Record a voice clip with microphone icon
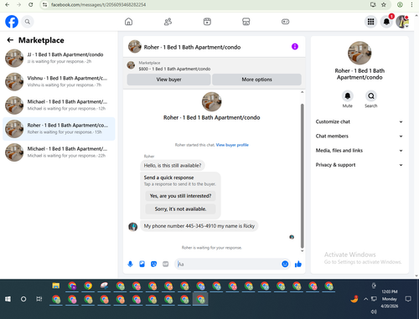Viewport: 419px width, 319px height. [x=130, y=264]
